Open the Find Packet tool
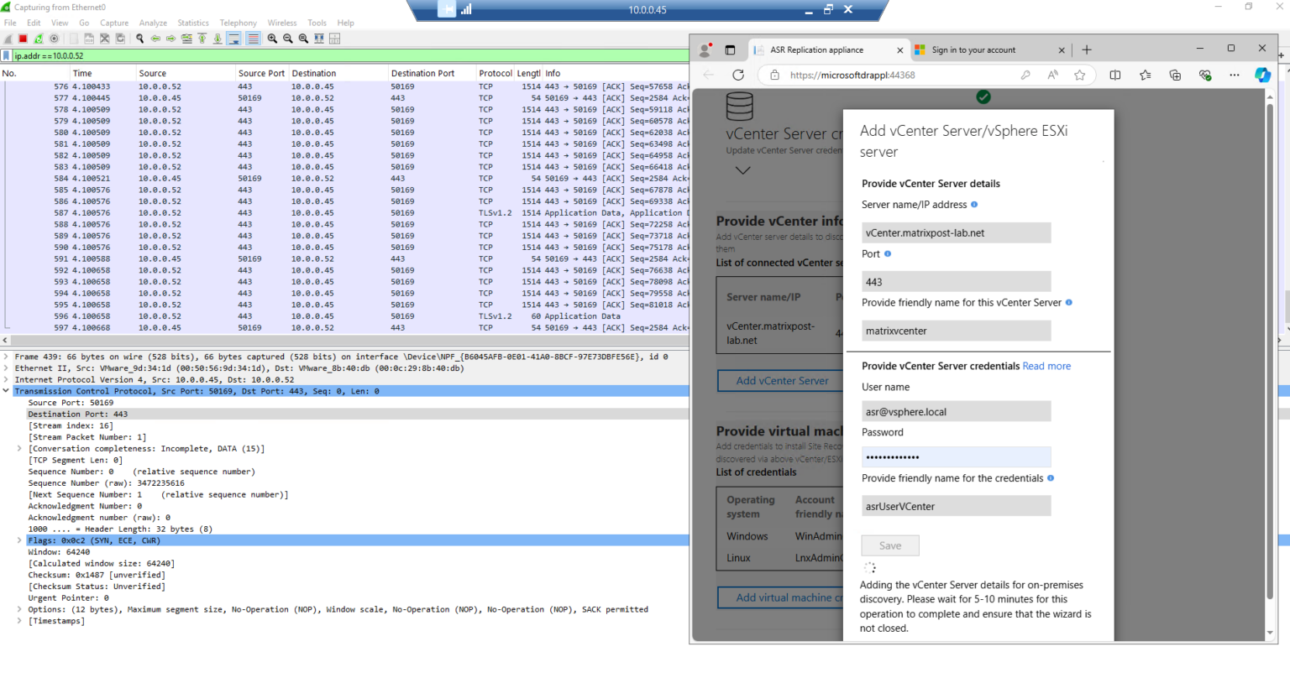Image resolution: width=1290 pixels, height=683 pixels. click(x=138, y=39)
